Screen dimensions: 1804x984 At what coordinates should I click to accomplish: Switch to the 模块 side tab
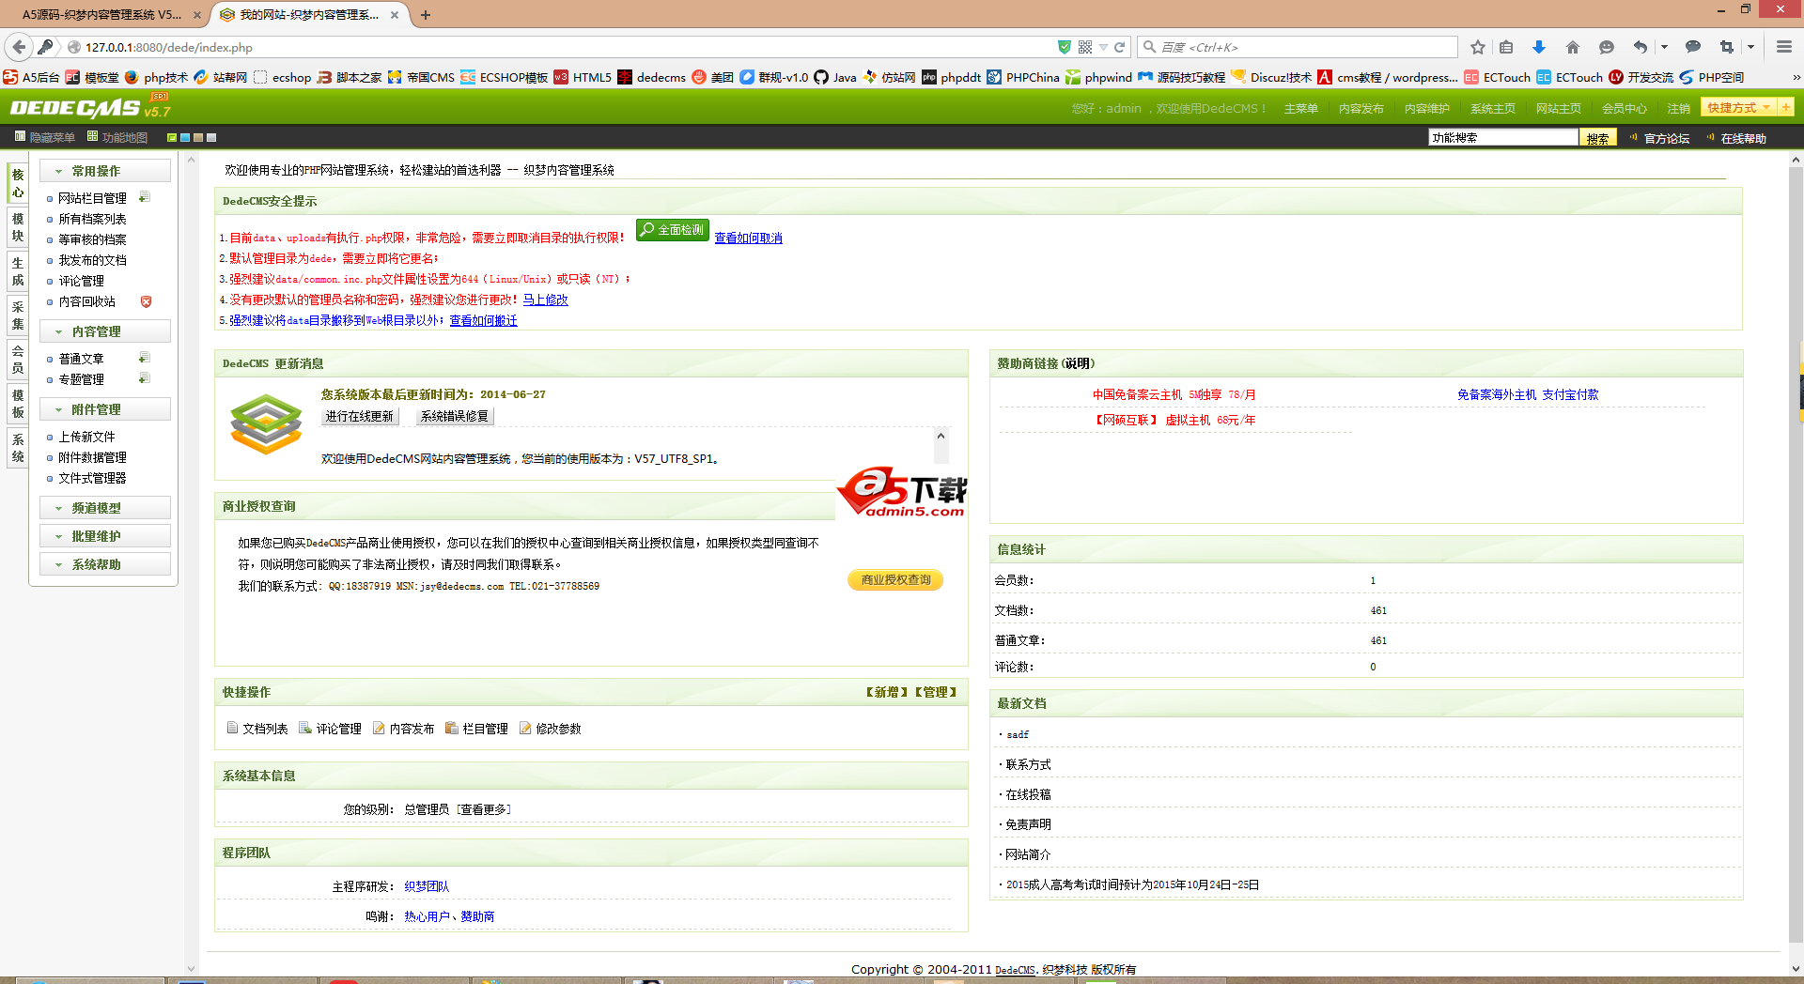(18, 227)
